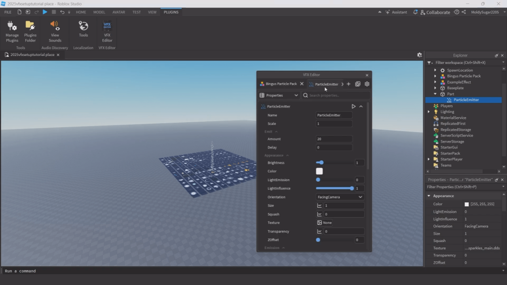Open the MODEL ribbon tab
The width and height of the screenshot is (507, 285).
99,12
